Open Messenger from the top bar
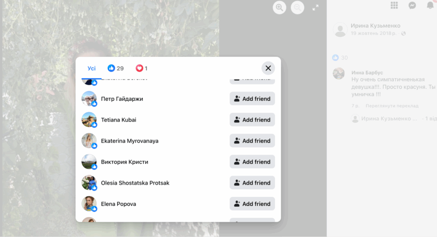Screen dimensions: 437x237 [x=412, y=5]
